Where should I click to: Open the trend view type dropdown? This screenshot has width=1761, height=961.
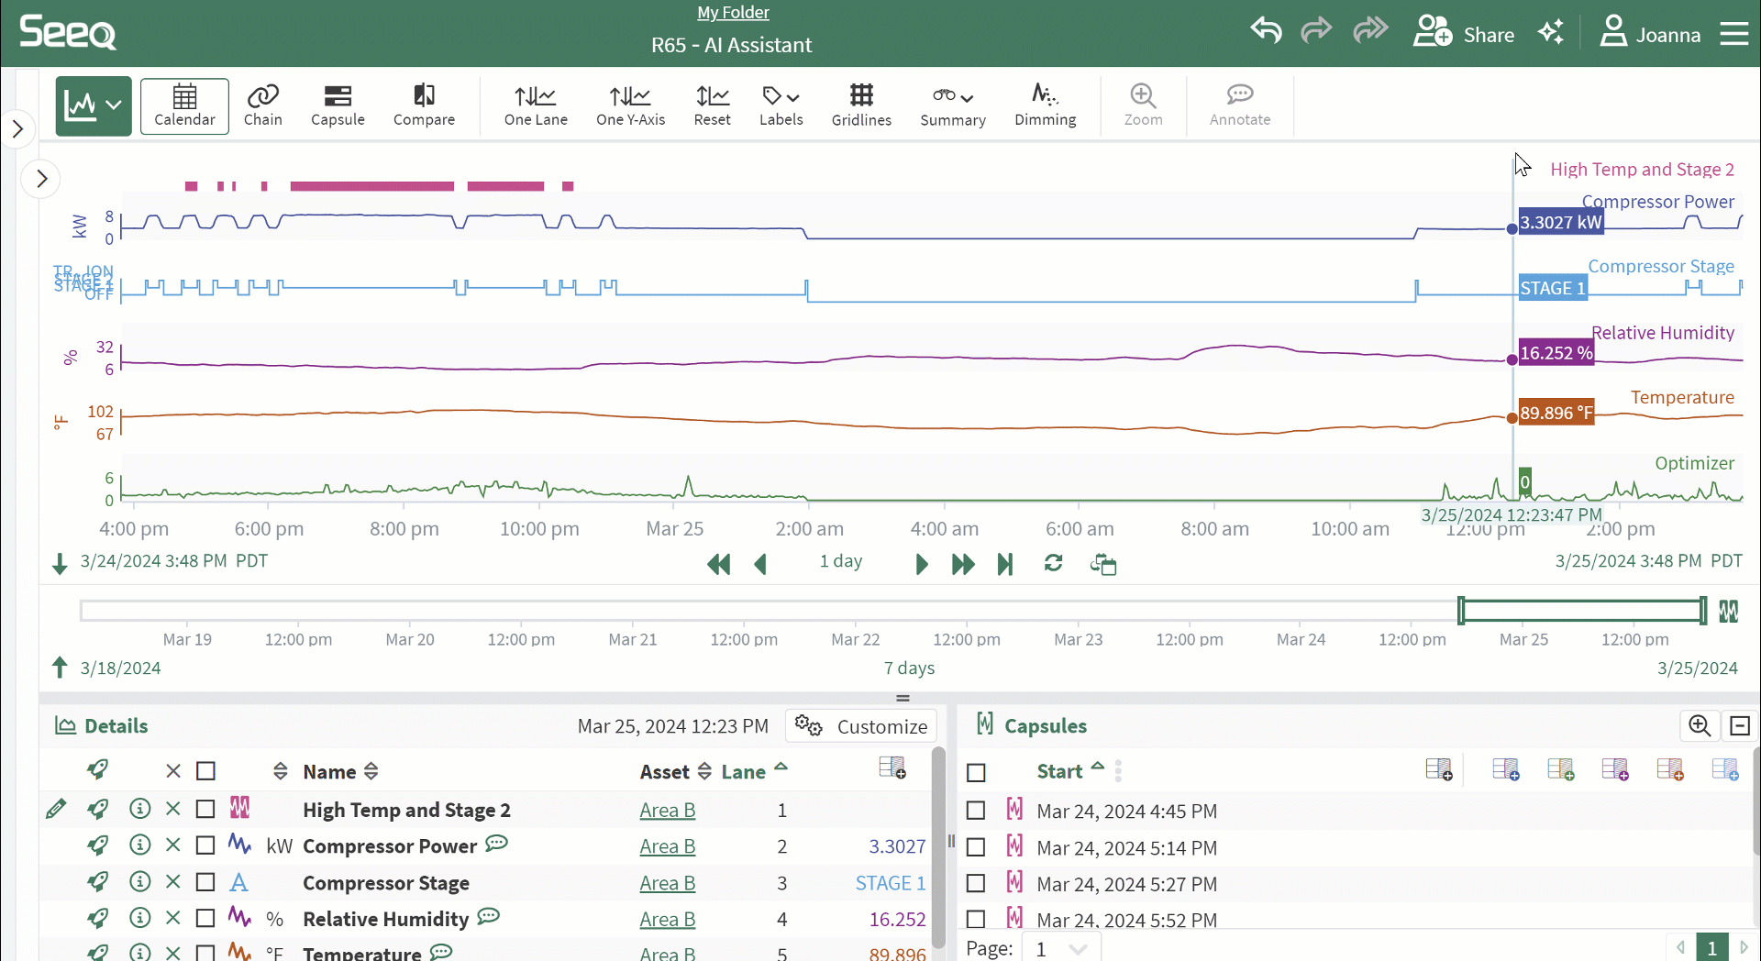click(x=94, y=105)
